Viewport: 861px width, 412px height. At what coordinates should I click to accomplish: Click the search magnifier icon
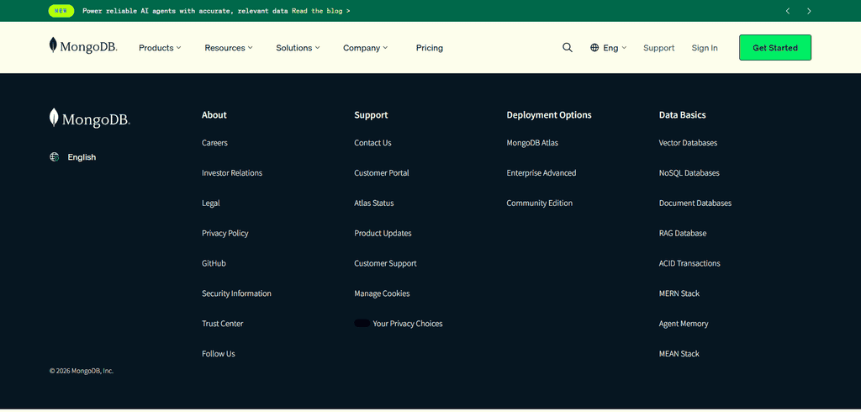coord(568,48)
